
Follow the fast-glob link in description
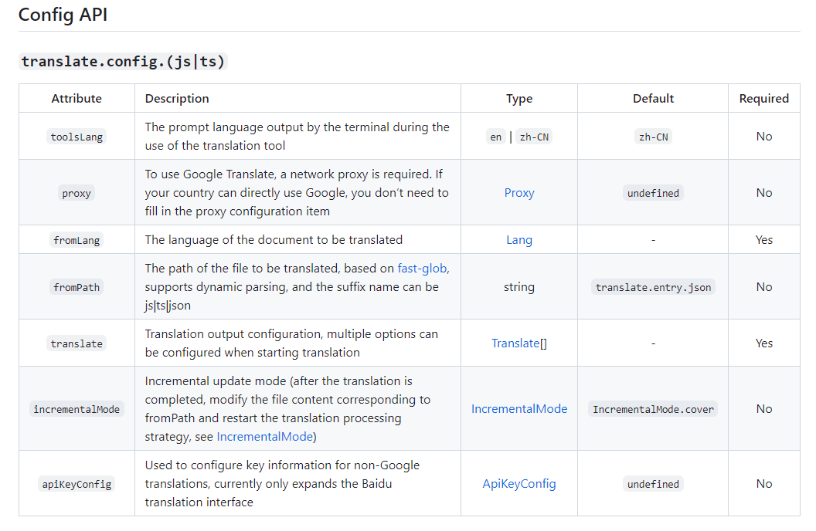click(422, 268)
